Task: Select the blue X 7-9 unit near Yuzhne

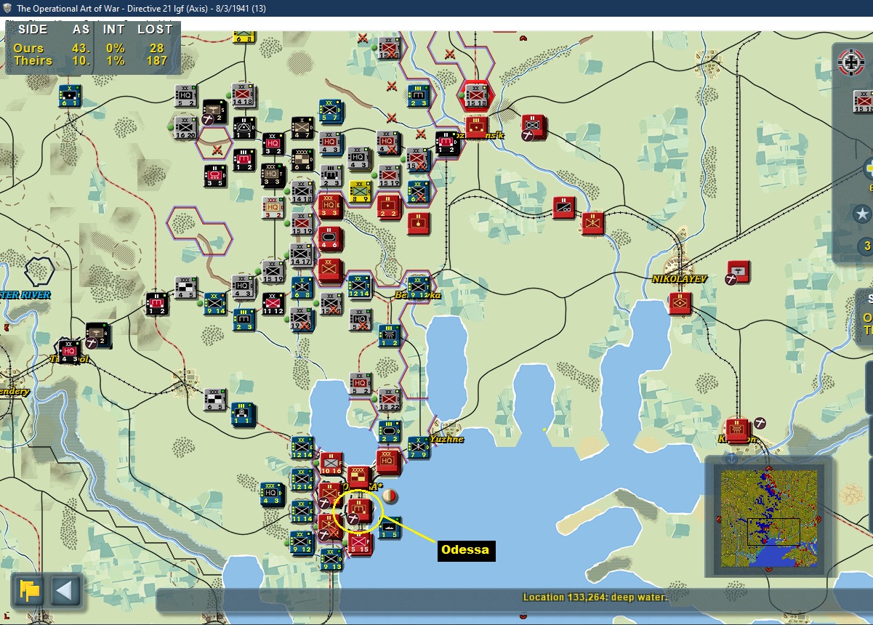Action: 418,447
